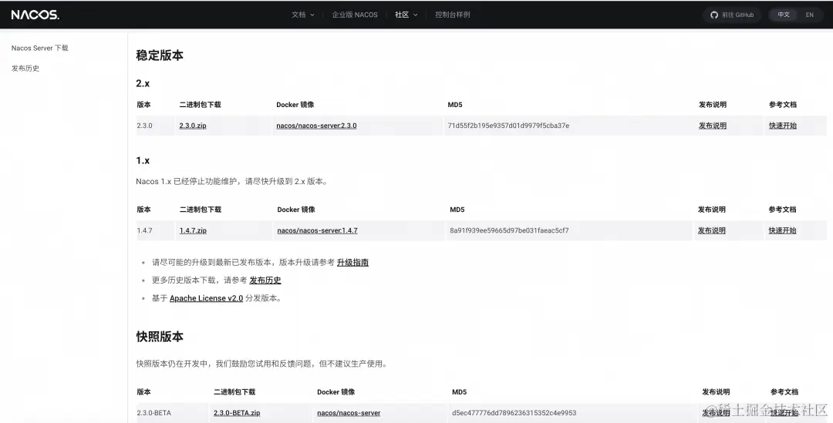Open 快速开始 for version 1.4.7

click(782, 230)
